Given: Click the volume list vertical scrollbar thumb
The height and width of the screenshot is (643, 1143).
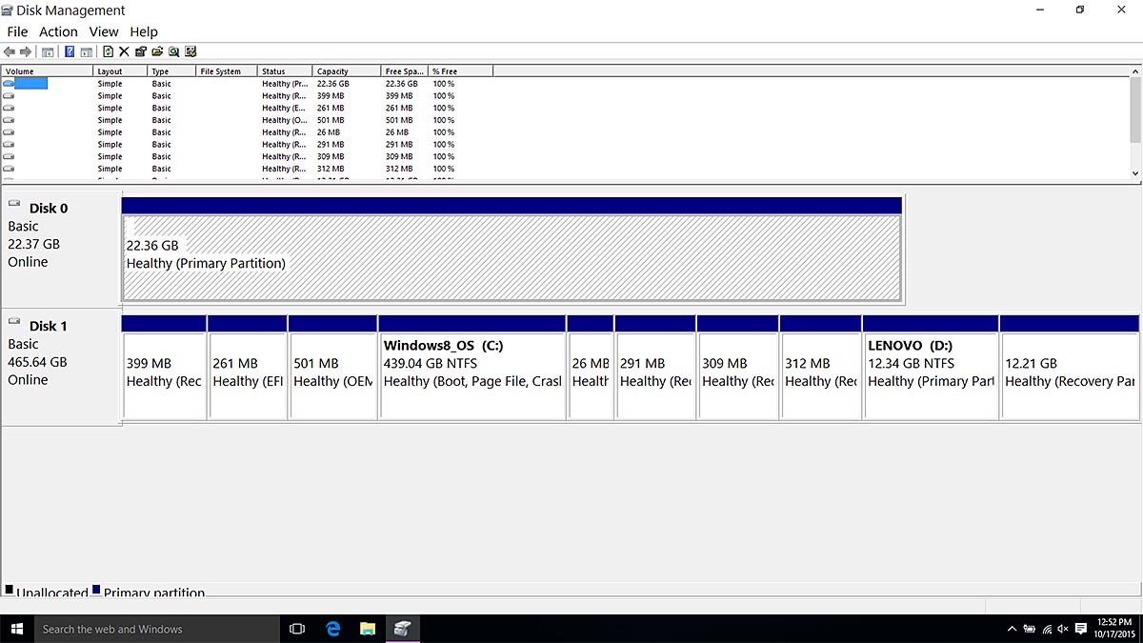Looking at the screenshot, I should pos(1134,110).
